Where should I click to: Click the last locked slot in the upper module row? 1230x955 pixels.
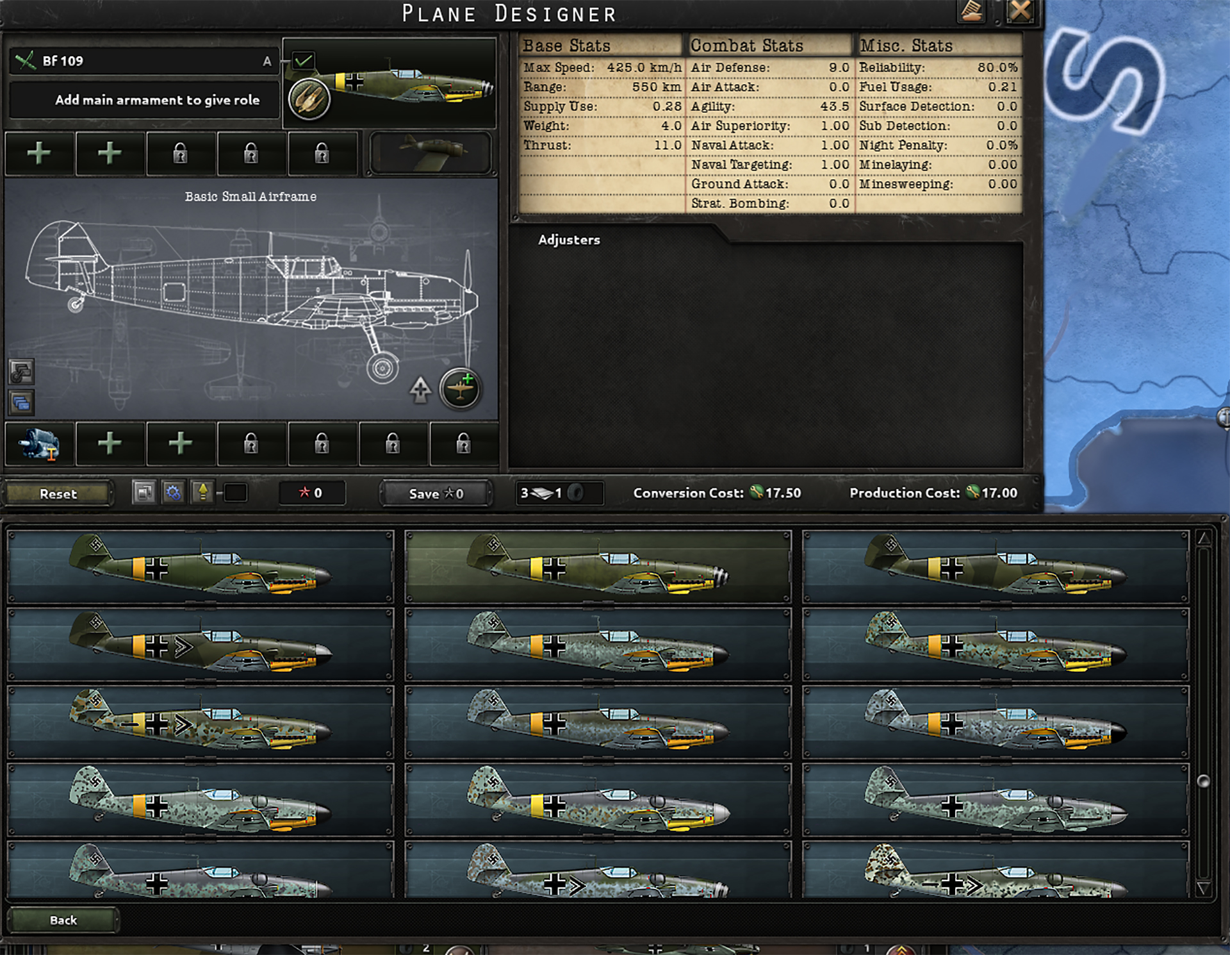tap(322, 153)
